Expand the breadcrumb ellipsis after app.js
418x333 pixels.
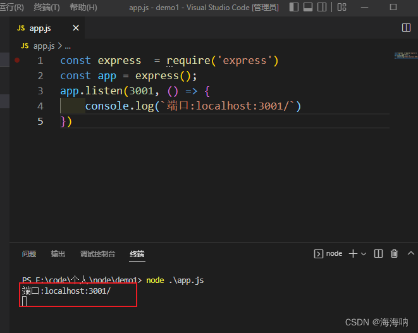tap(68, 46)
